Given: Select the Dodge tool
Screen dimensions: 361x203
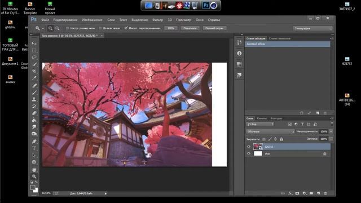Looking at the screenshot, I should click(34, 134).
